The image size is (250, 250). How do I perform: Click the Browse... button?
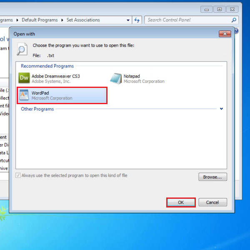coord(212,177)
